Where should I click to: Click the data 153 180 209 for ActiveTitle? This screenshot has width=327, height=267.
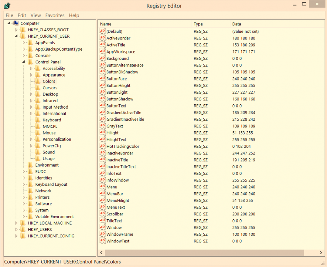tap(243, 45)
